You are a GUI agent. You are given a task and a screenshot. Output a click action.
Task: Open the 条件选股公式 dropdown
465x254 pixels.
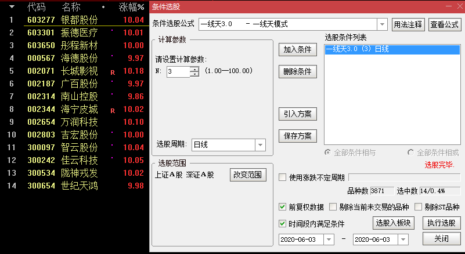click(x=381, y=24)
